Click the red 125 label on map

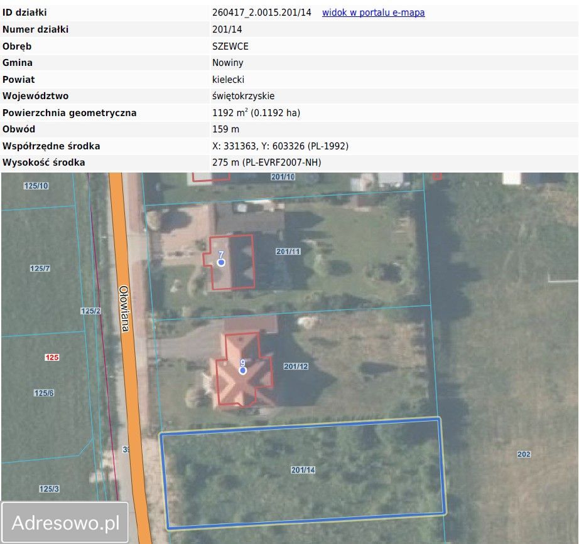tap(51, 357)
